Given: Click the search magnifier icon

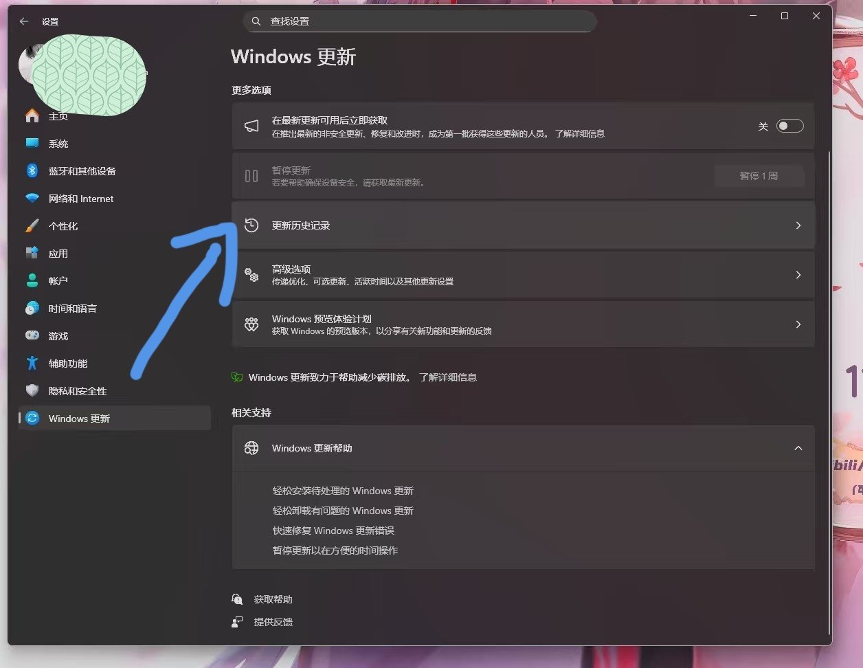Looking at the screenshot, I should 256,21.
